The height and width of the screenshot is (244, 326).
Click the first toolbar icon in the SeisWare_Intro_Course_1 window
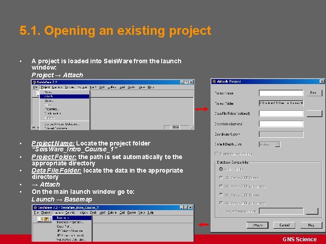click(x=40, y=219)
